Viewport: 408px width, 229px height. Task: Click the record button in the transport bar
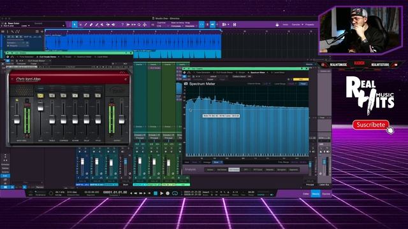click(x=168, y=193)
